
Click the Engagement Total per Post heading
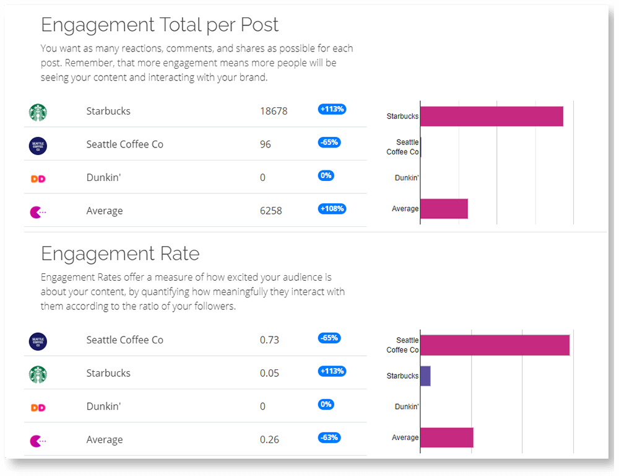tap(160, 25)
